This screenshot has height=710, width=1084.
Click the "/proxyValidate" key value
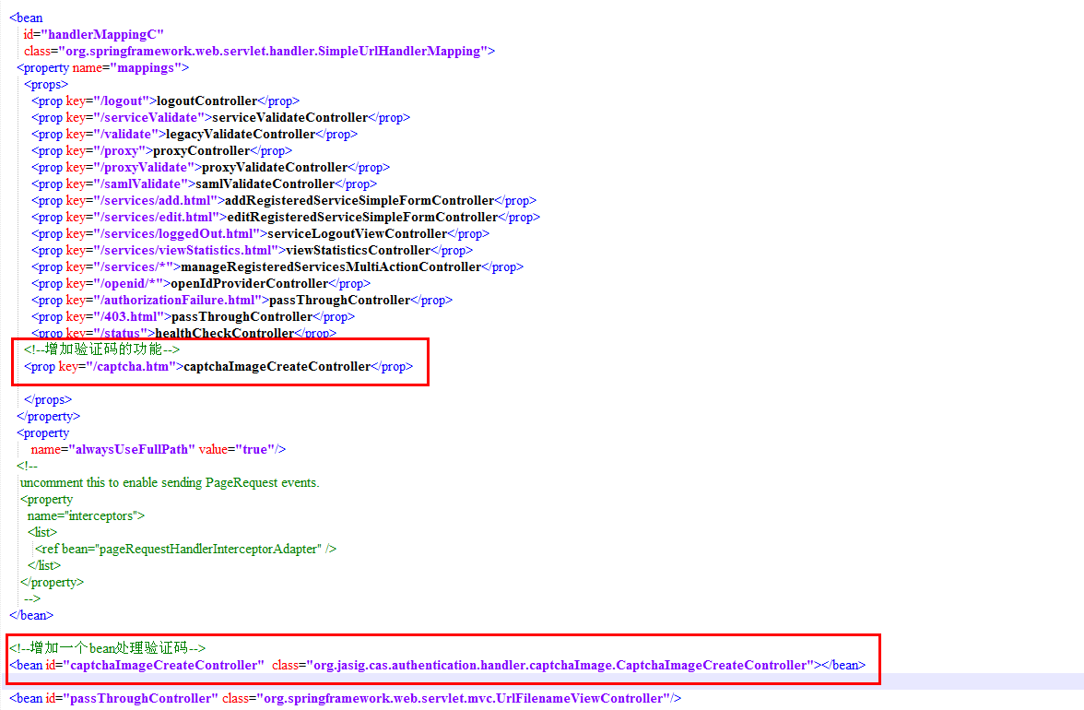pyautogui.click(x=145, y=167)
